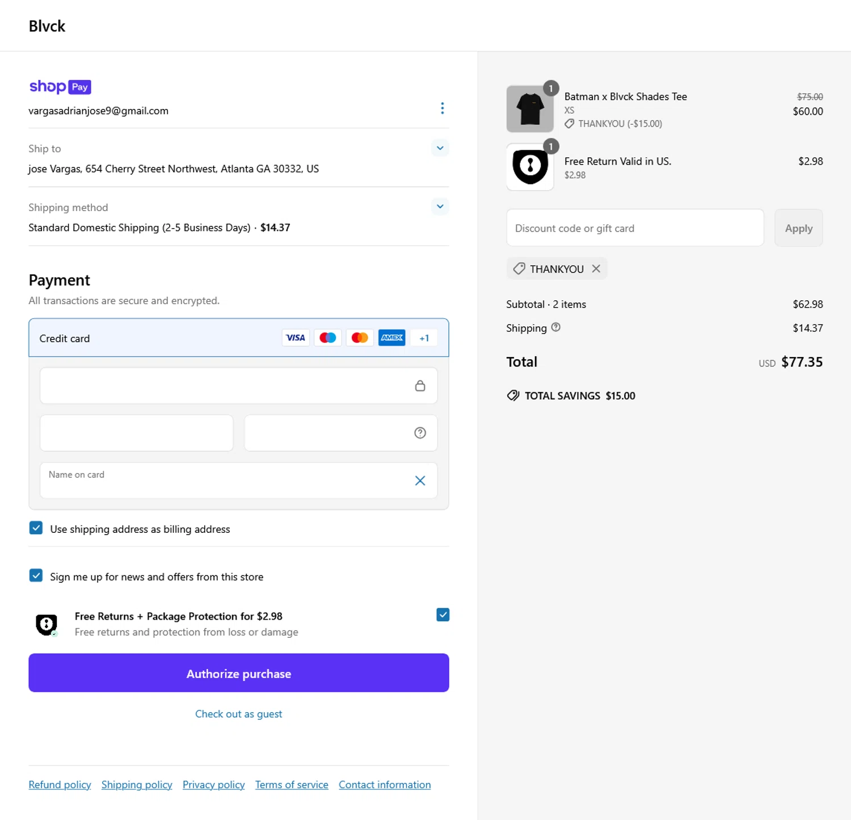Open the Free Return product thumbnail
This screenshot has height=820, width=851.
coord(530,167)
